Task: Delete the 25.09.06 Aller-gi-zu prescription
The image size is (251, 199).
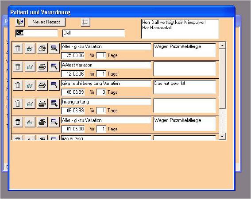Action: (18, 49)
